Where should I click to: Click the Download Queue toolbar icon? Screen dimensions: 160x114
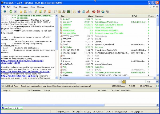coord(36,11)
